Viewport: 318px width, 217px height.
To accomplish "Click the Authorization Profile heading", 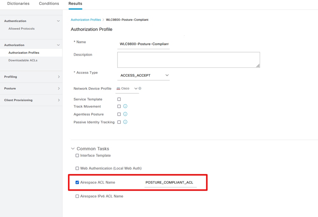I will [x=91, y=29].
